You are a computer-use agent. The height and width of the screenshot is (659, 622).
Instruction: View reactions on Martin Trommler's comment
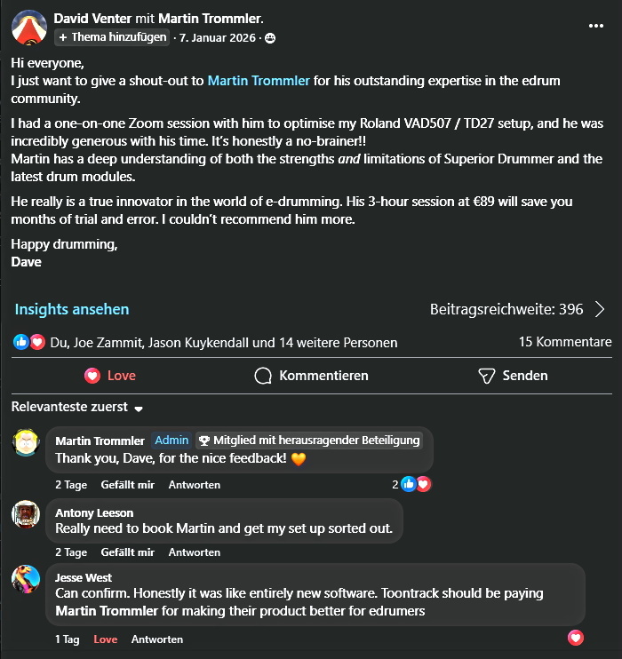(x=414, y=484)
